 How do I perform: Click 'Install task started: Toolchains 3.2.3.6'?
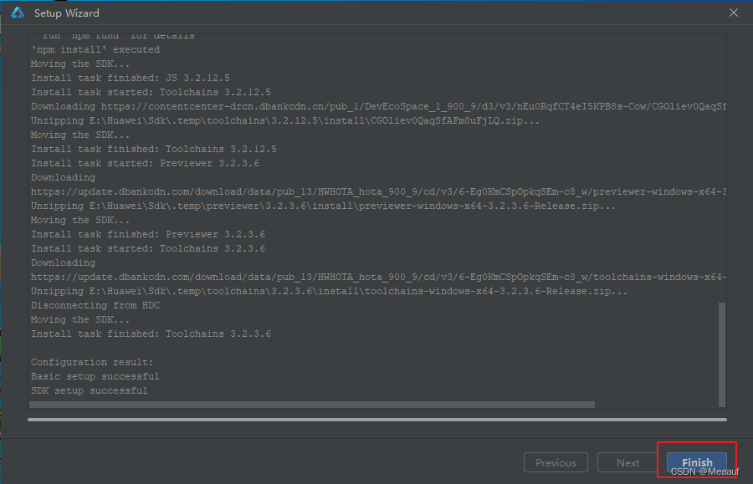tap(148, 248)
